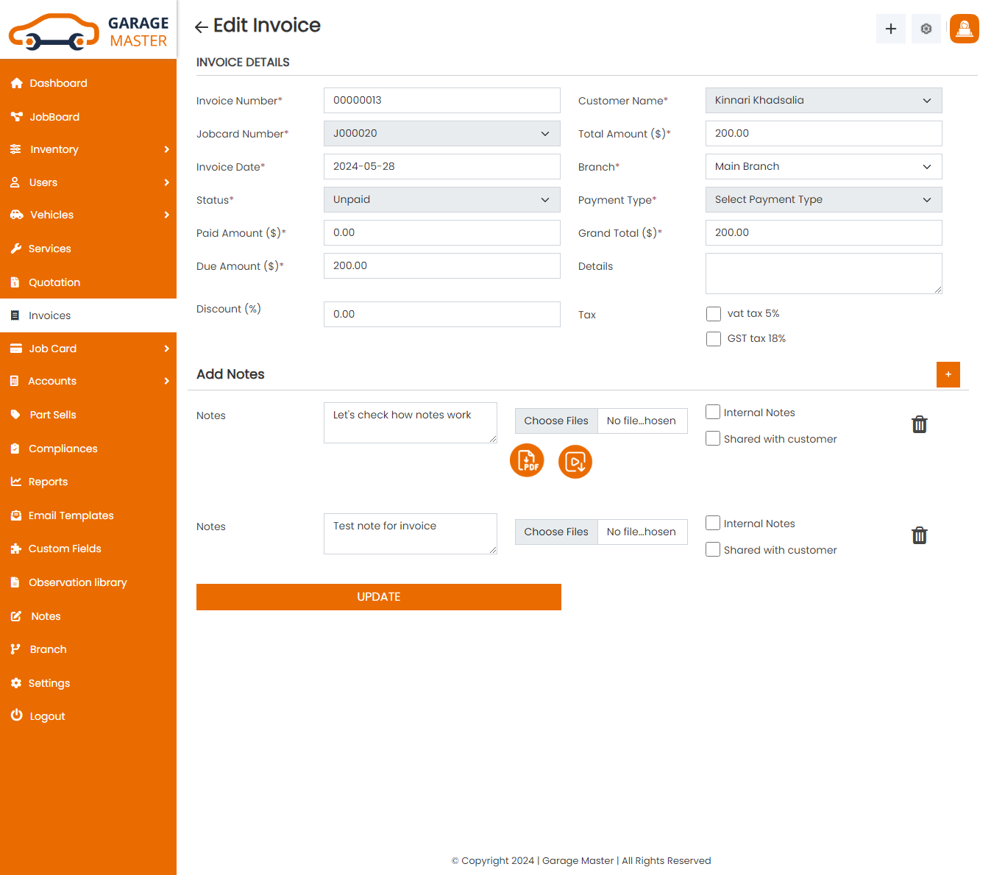Enable the vat tax 5% checkbox

(713, 314)
